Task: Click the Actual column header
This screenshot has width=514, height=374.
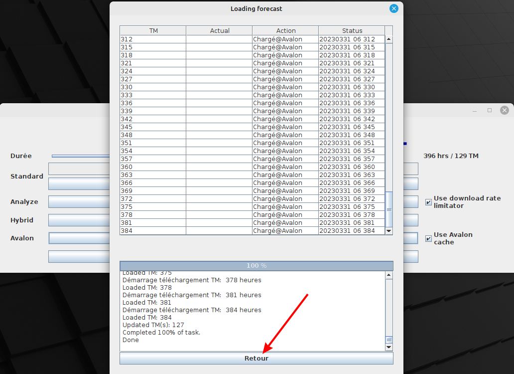Action: (x=219, y=30)
